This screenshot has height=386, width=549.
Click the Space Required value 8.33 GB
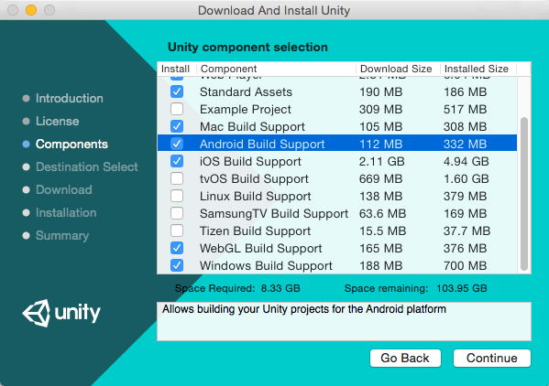pyautogui.click(x=280, y=288)
